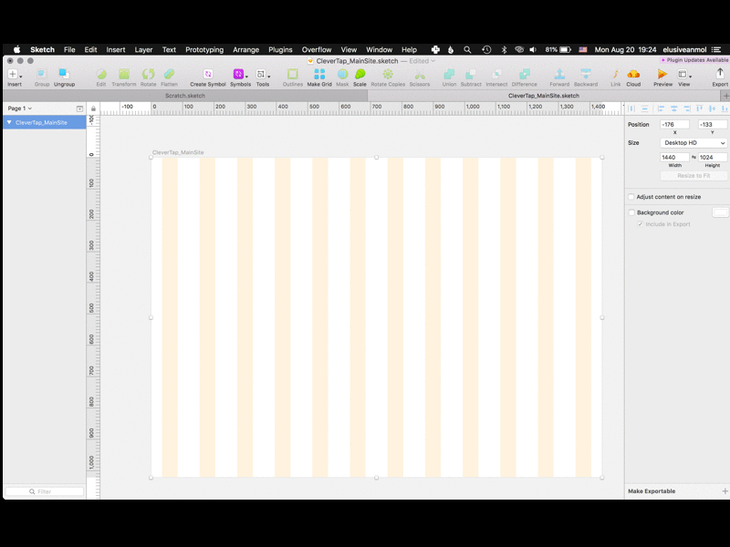Image resolution: width=730 pixels, height=547 pixels.
Task: Collapse the CleverTap_MainSite artboard layer
Action: 9,122
